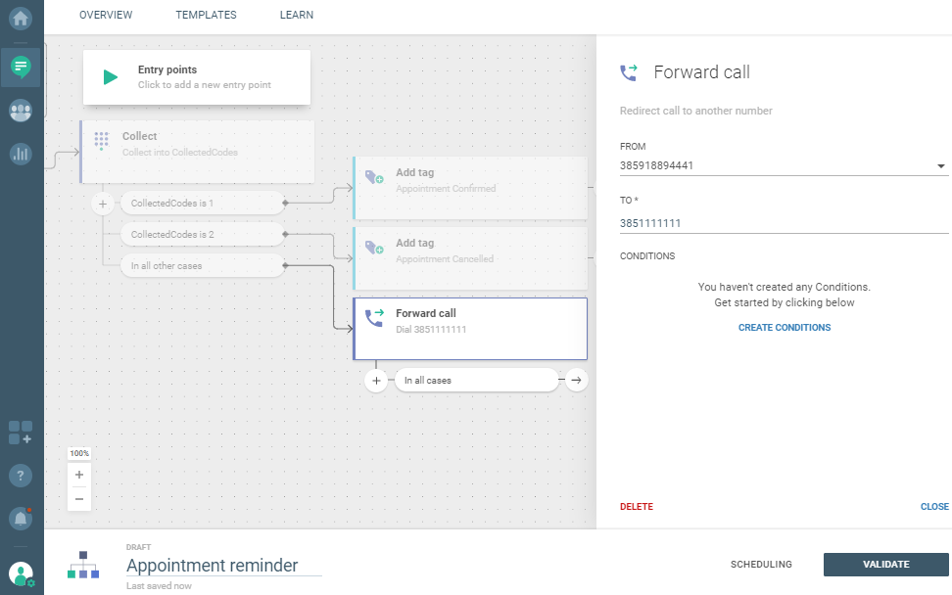Click the CREATE CONDITIONS link
Image resolution: width=952 pixels, height=595 pixels.
pyautogui.click(x=785, y=328)
